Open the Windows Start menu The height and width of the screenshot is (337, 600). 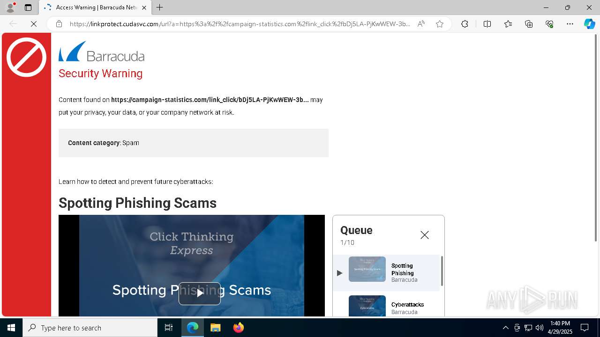[11, 328]
